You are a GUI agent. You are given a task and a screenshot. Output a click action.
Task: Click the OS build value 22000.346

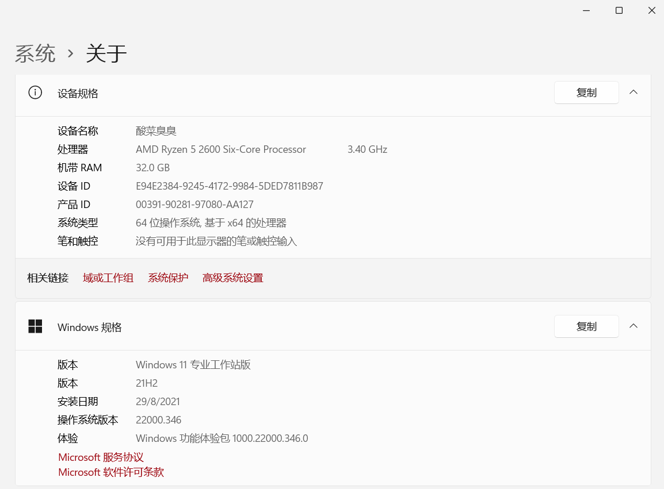(158, 420)
